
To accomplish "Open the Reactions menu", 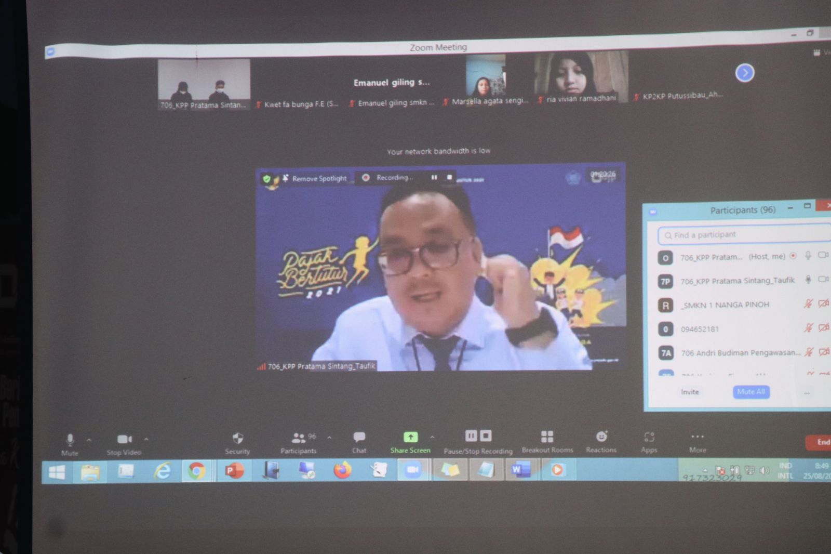I will coord(601,437).
